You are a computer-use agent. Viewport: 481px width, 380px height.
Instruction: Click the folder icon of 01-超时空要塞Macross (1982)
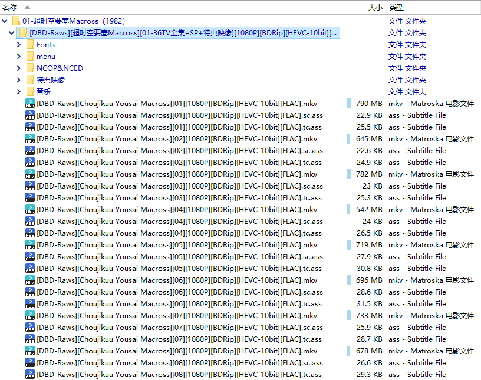[16, 21]
